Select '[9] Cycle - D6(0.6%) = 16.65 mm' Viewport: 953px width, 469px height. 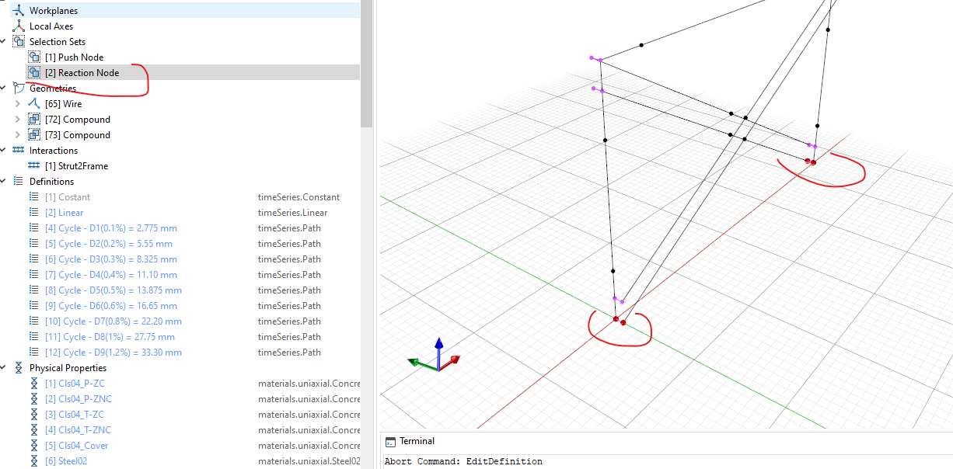click(110, 305)
